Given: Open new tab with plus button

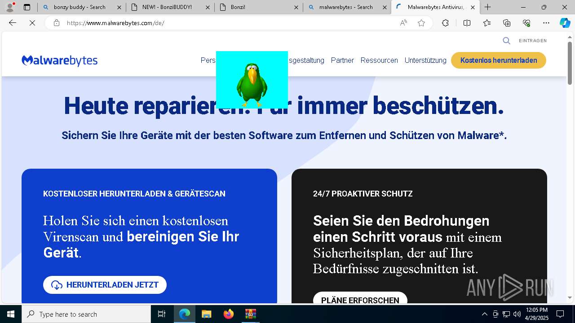Looking at the screenshot, I should click(x=488, y=7).
